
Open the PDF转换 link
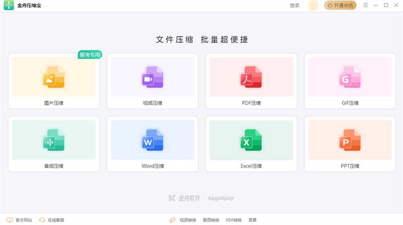pyautogui.click(x=234, y=220)
